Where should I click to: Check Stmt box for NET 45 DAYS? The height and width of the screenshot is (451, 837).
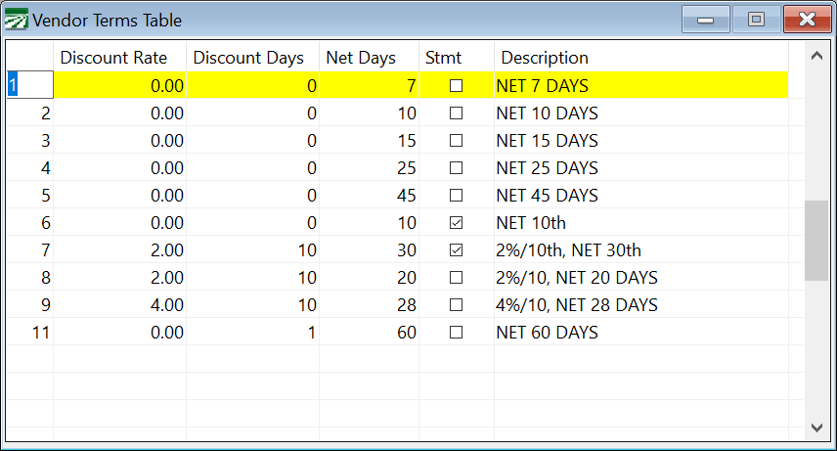pyautogui.click(x=456, y=195)
